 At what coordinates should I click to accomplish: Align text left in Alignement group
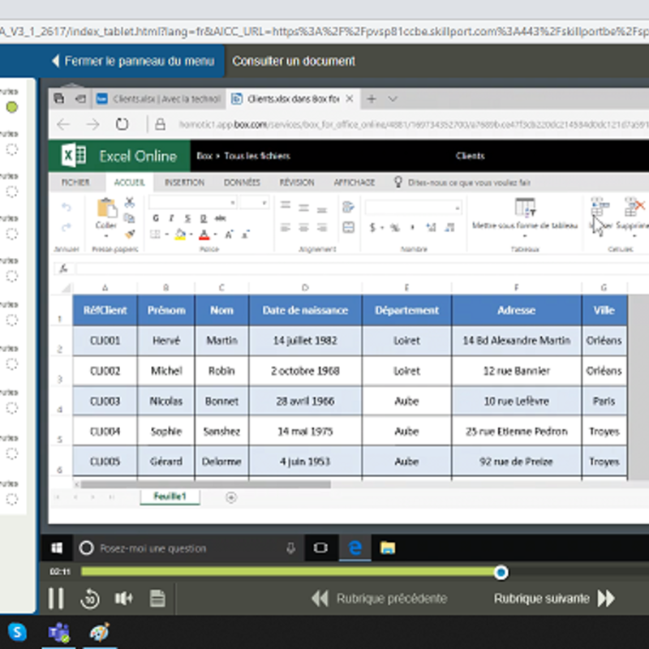click(286, 227)
